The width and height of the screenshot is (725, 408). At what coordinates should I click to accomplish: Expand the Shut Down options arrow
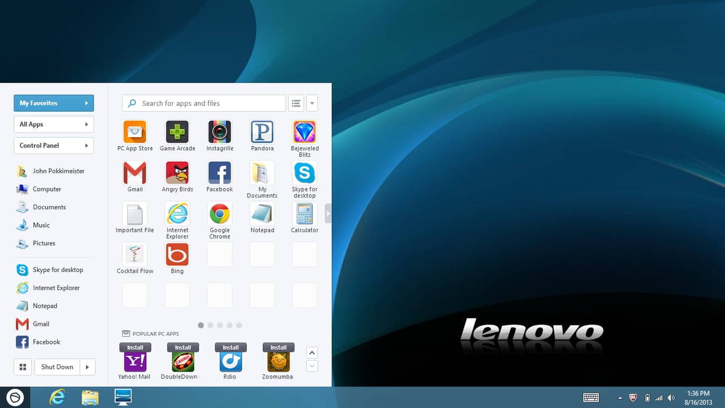(x=87, y=367)
